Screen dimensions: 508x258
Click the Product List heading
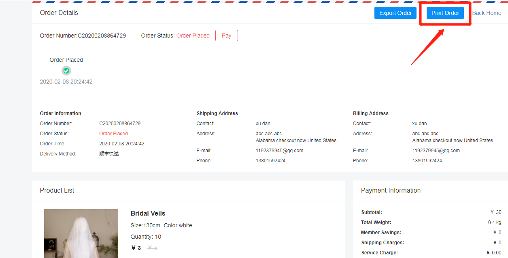tap(57, 190)
